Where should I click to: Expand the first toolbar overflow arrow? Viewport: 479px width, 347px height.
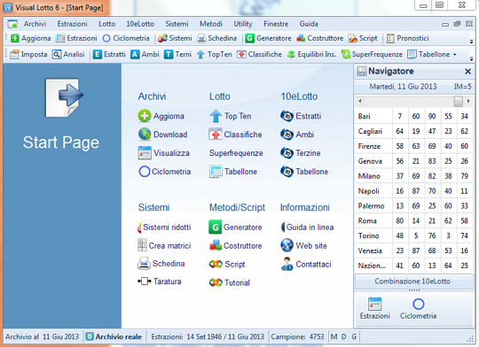pyautogui.click(x=471, y=42)
